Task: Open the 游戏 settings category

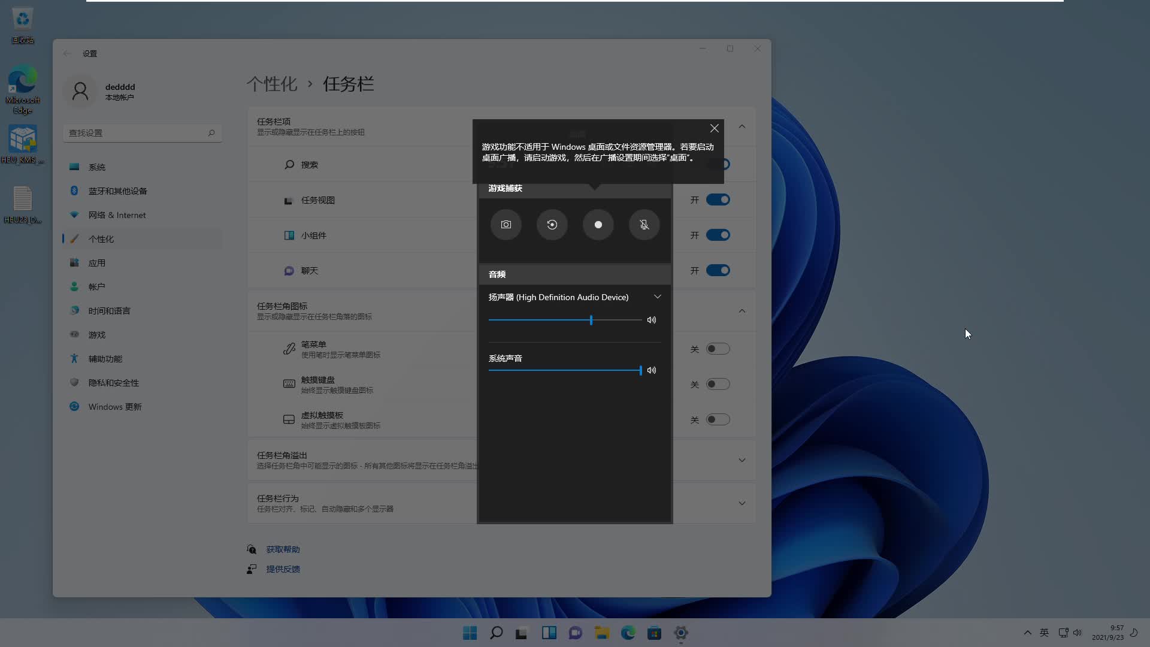Action: tap(143, 335)
